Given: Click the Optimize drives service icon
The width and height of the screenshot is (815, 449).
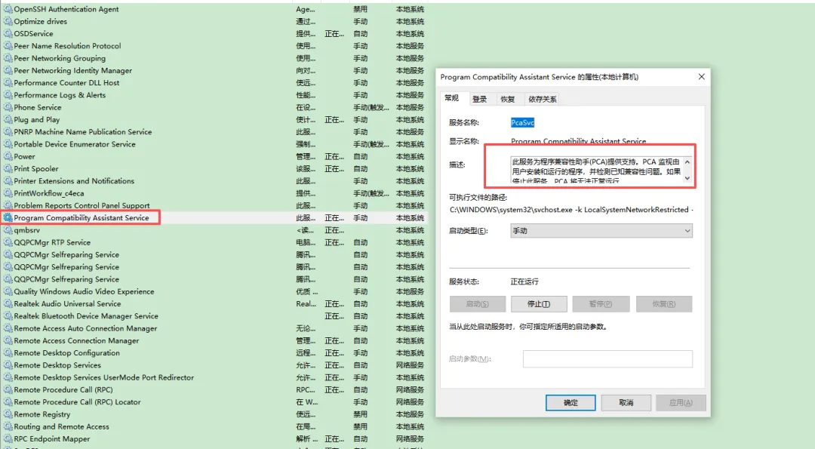Looking at the screenshot, I should (x=8, y=21).
